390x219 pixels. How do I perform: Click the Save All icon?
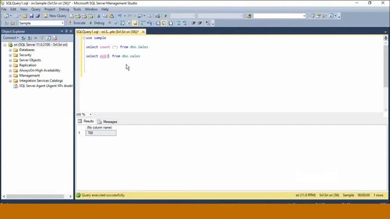point(38,16)
